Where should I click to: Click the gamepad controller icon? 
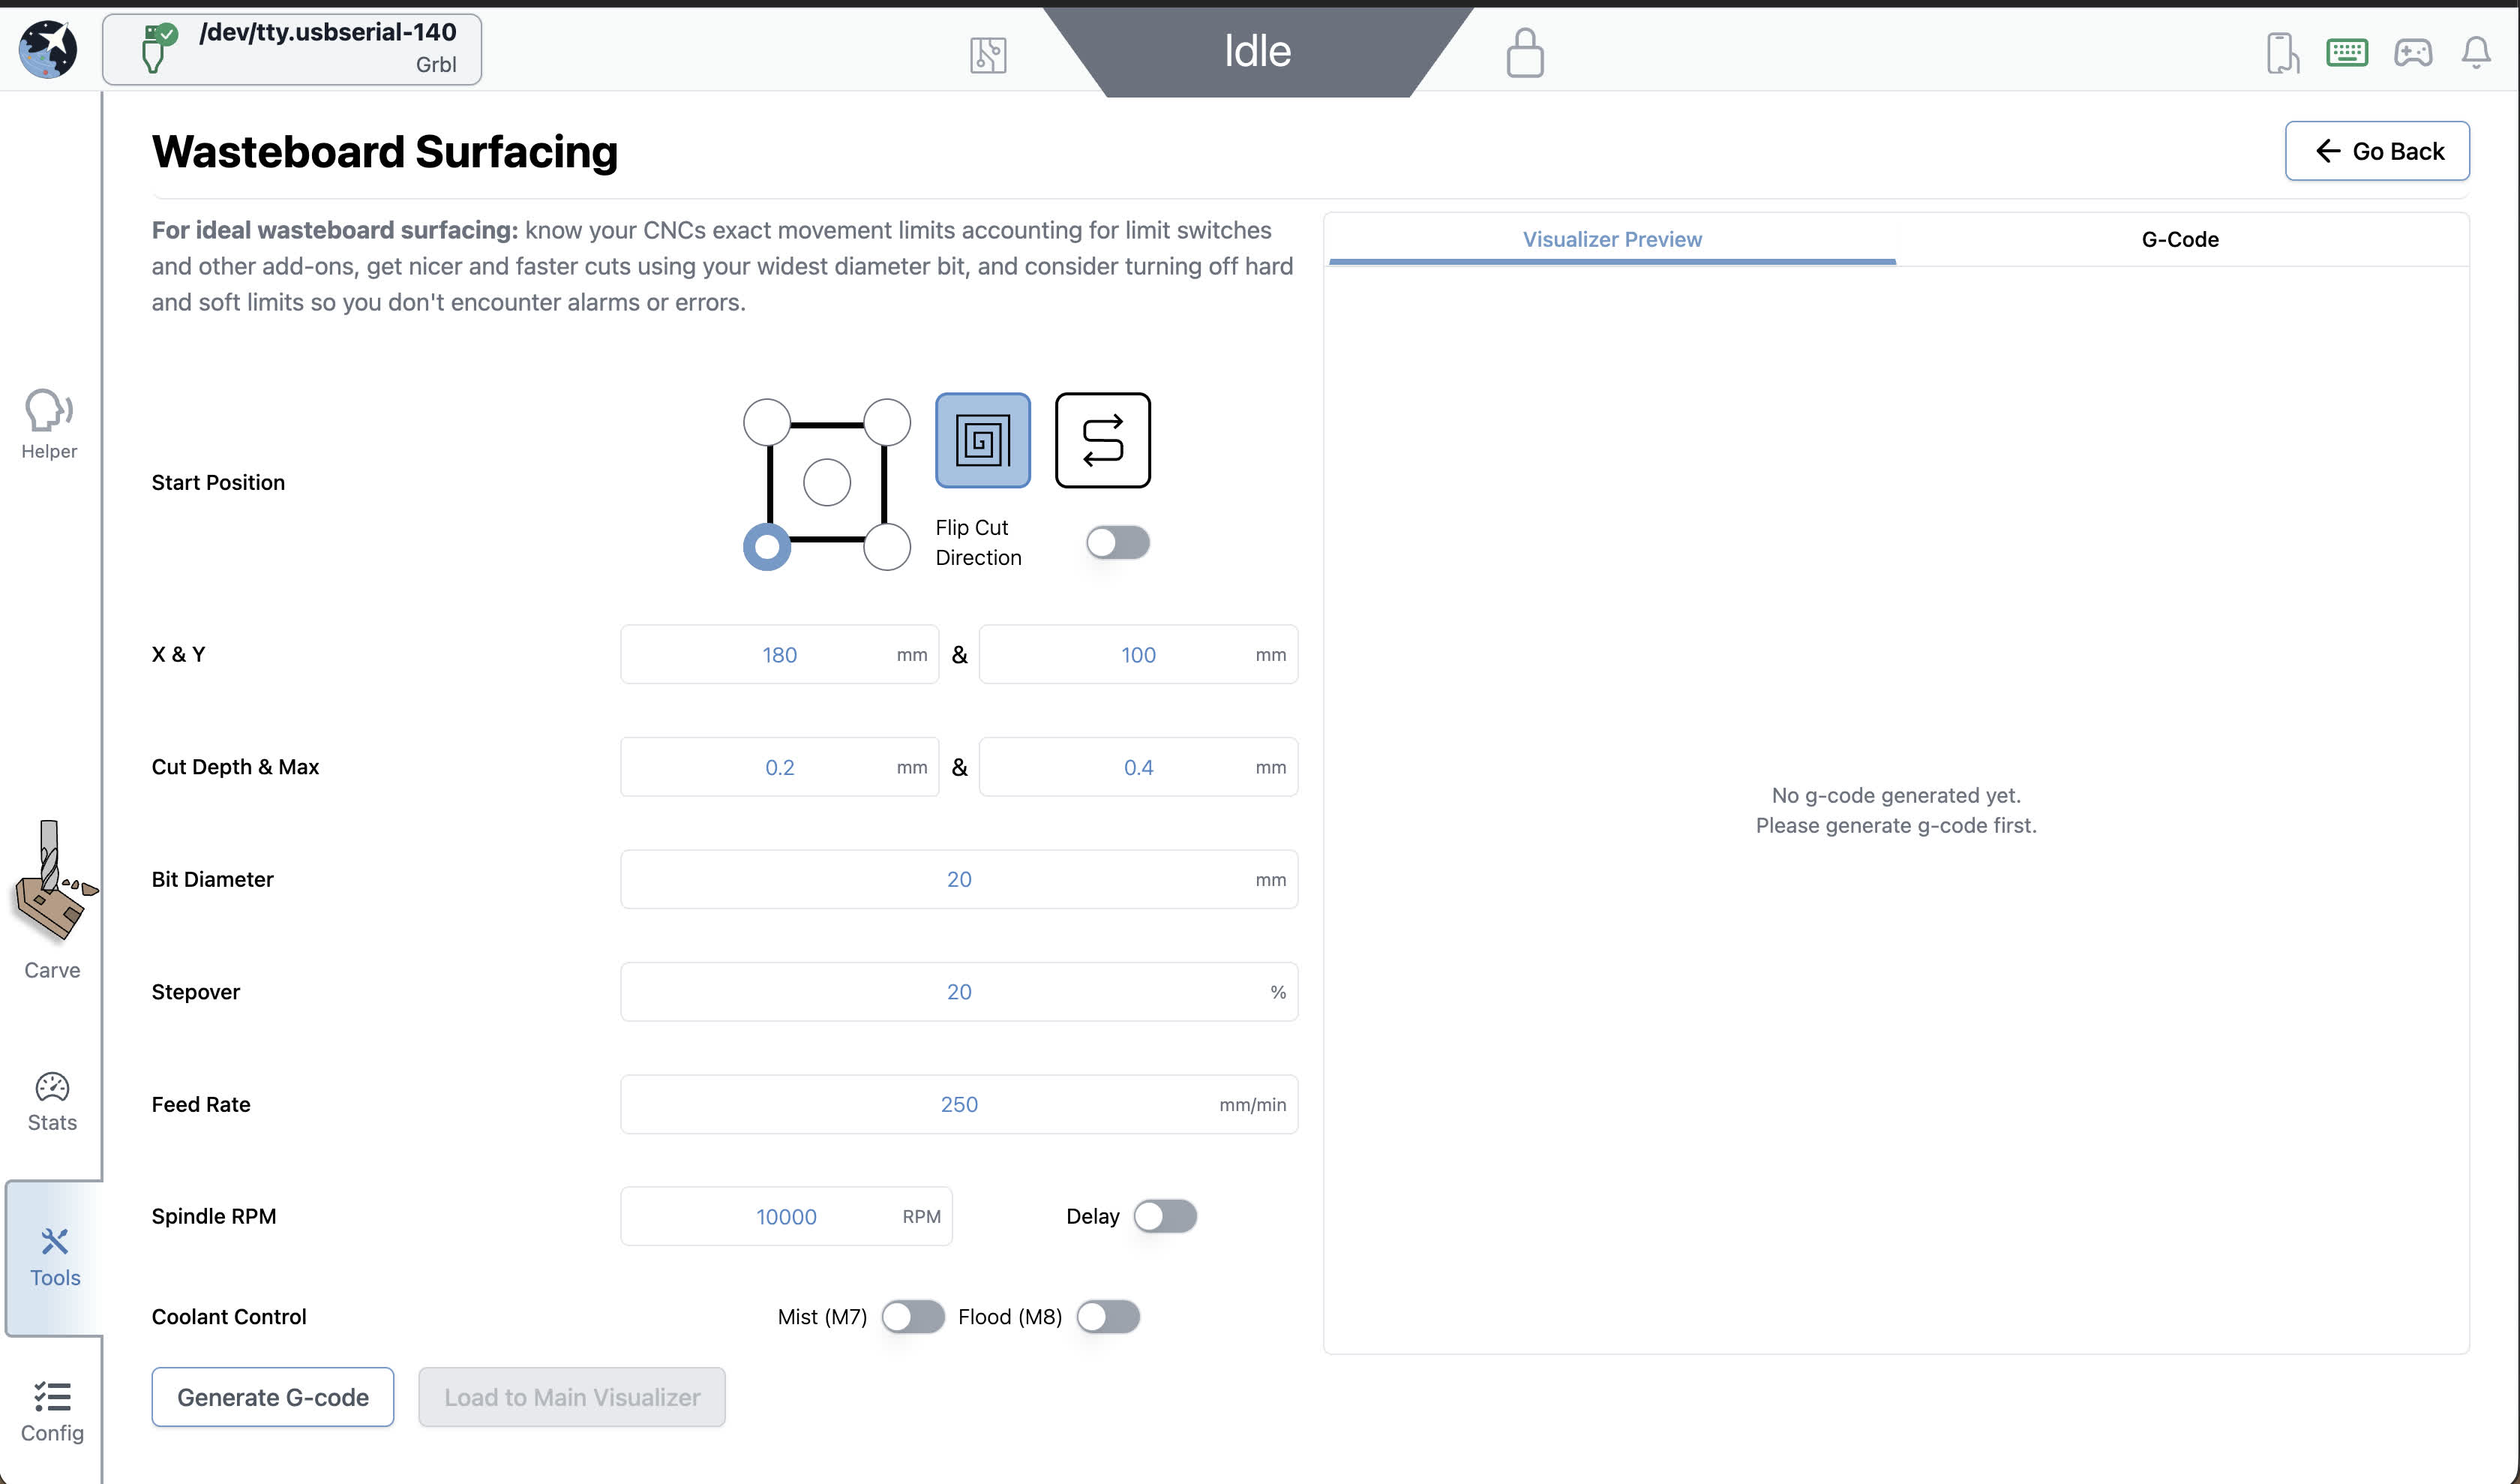click(2412, 52)
